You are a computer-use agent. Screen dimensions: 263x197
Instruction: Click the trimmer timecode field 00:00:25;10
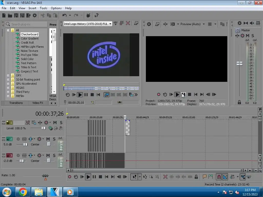[76, 103]
